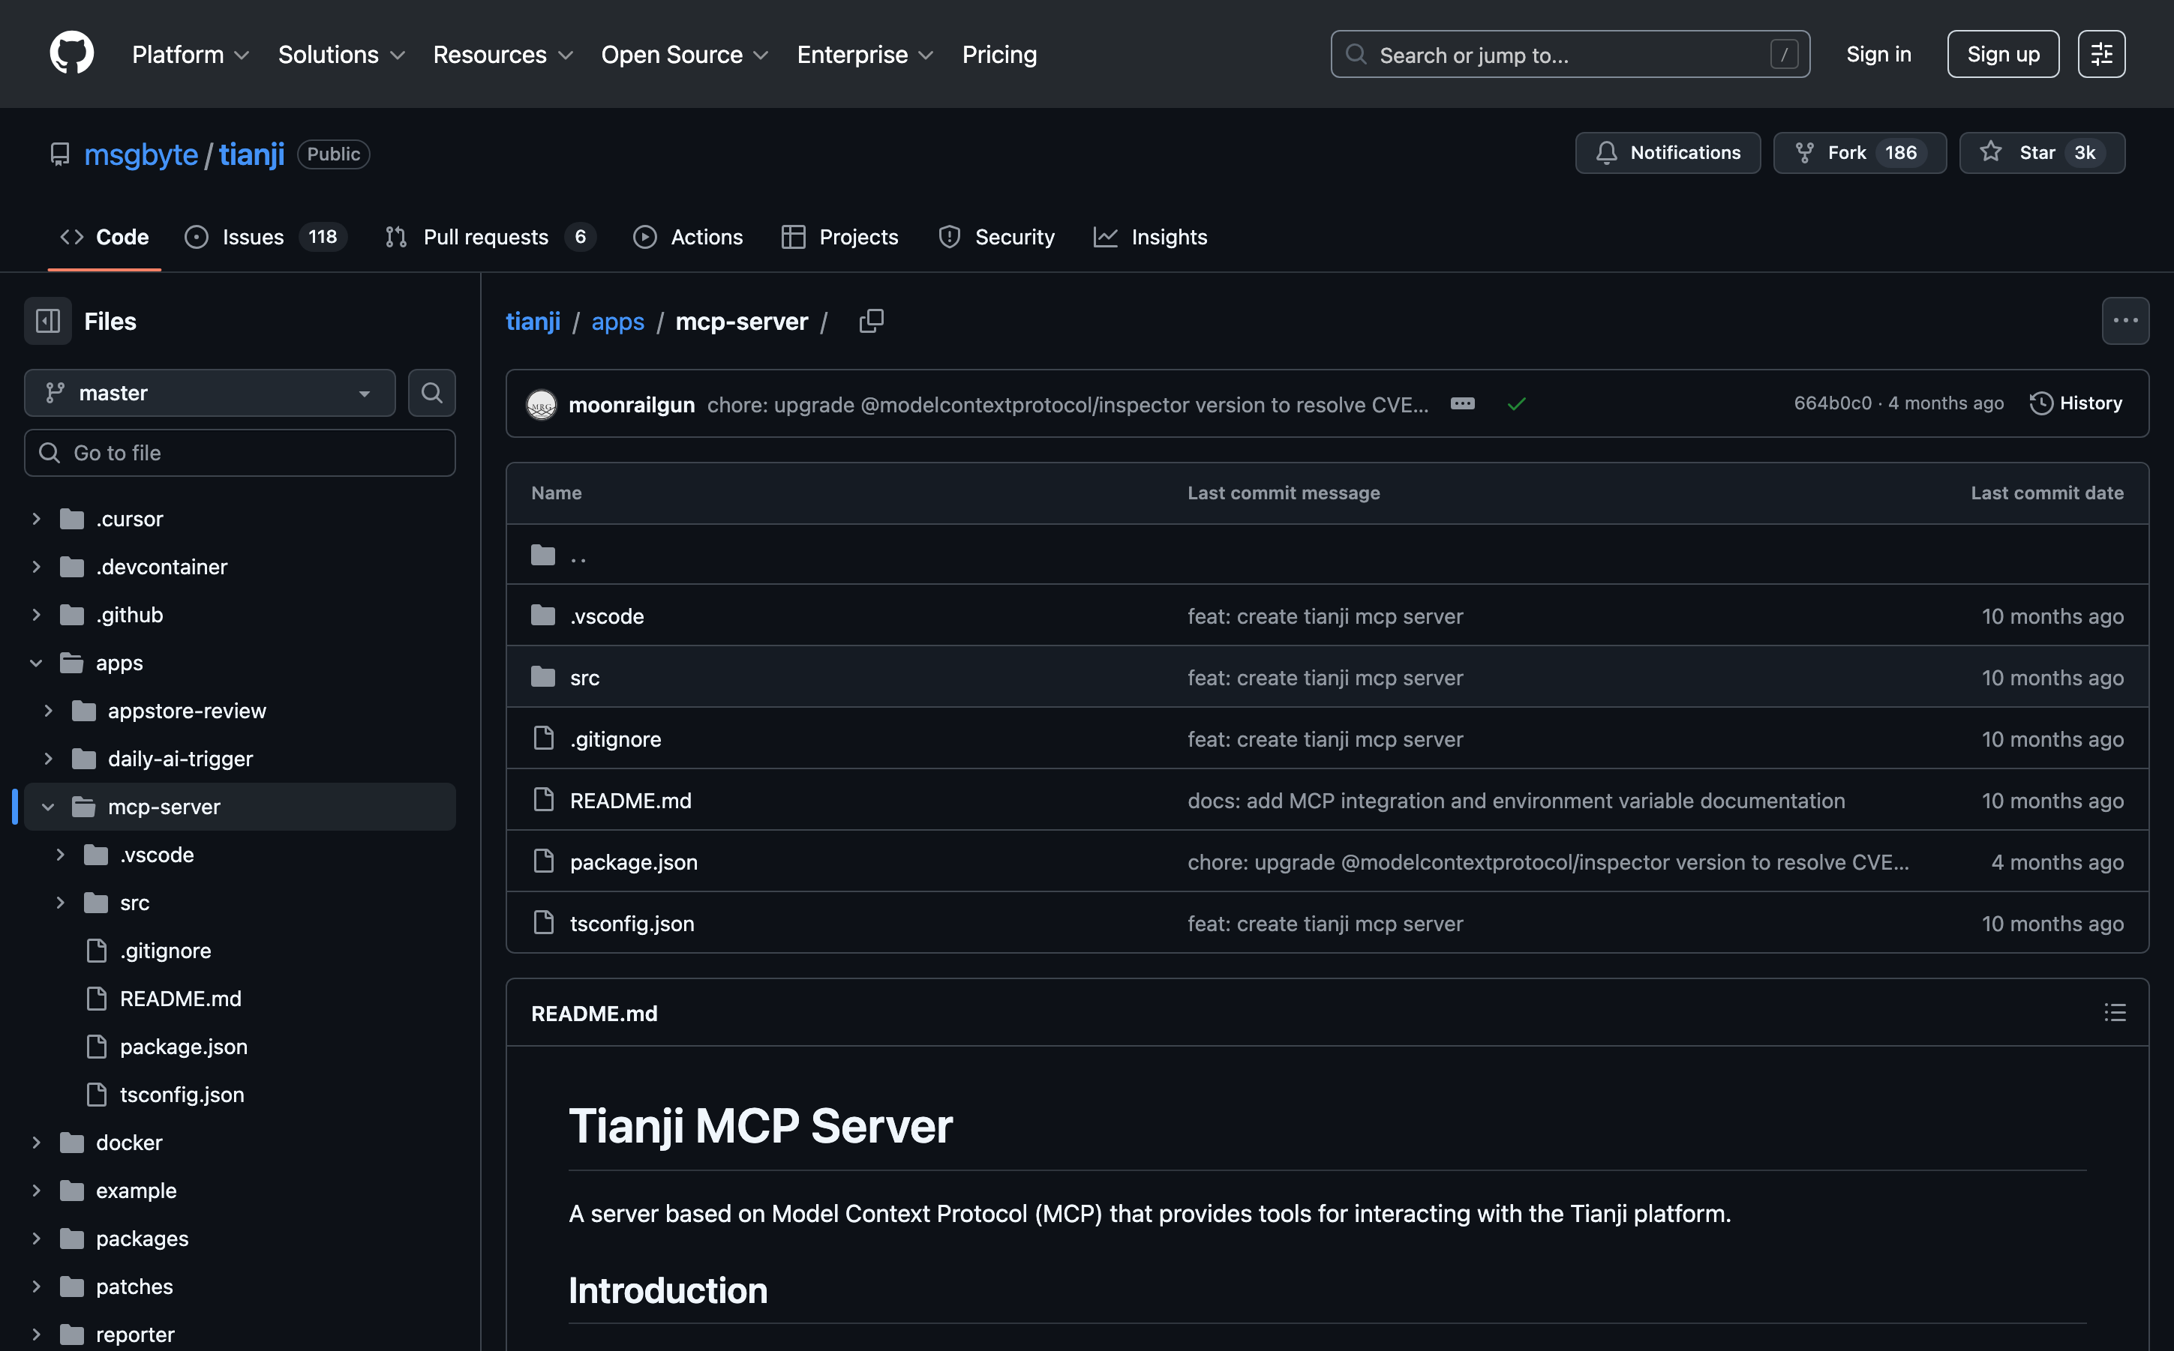Image resolution: width=2174 pixels, height=1351 pixels.
Task: Click the Go to file input
Action: 239,453
